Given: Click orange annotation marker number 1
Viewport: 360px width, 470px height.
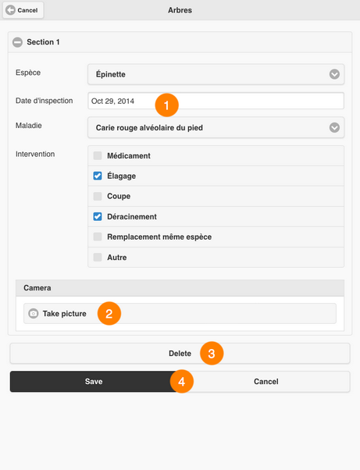Looking at the screenshot, I should (166, 105).
